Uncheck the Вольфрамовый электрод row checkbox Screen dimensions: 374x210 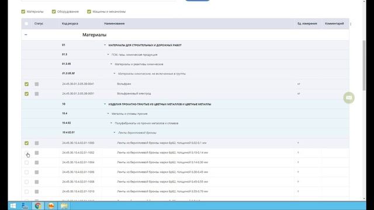tap(26, 94)
